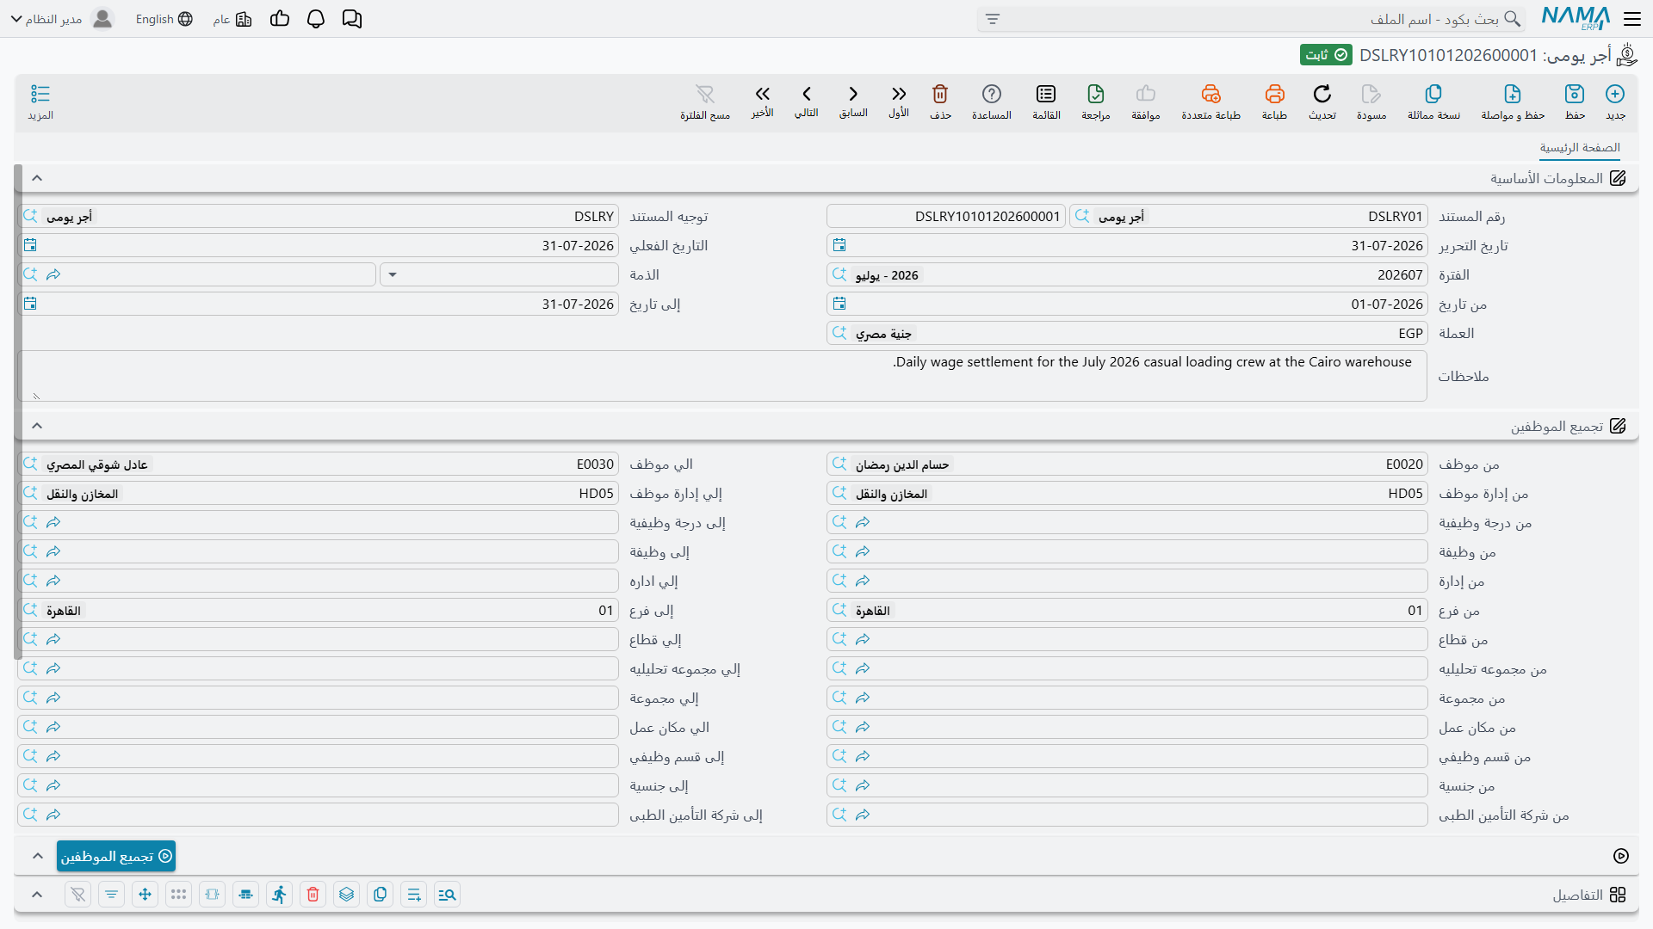Open calendar for تاريخ التحرير

[x=839, y=246]
